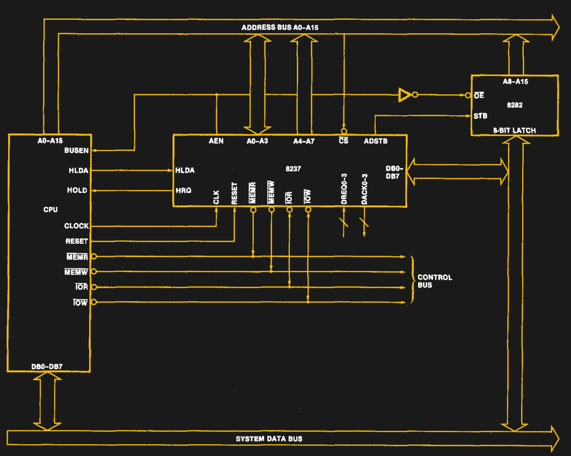The width and height of the screenshot is (571, 456).
Task: Toggle the CS active-low pin bubble on the 8237
Action: coord(344,130)
